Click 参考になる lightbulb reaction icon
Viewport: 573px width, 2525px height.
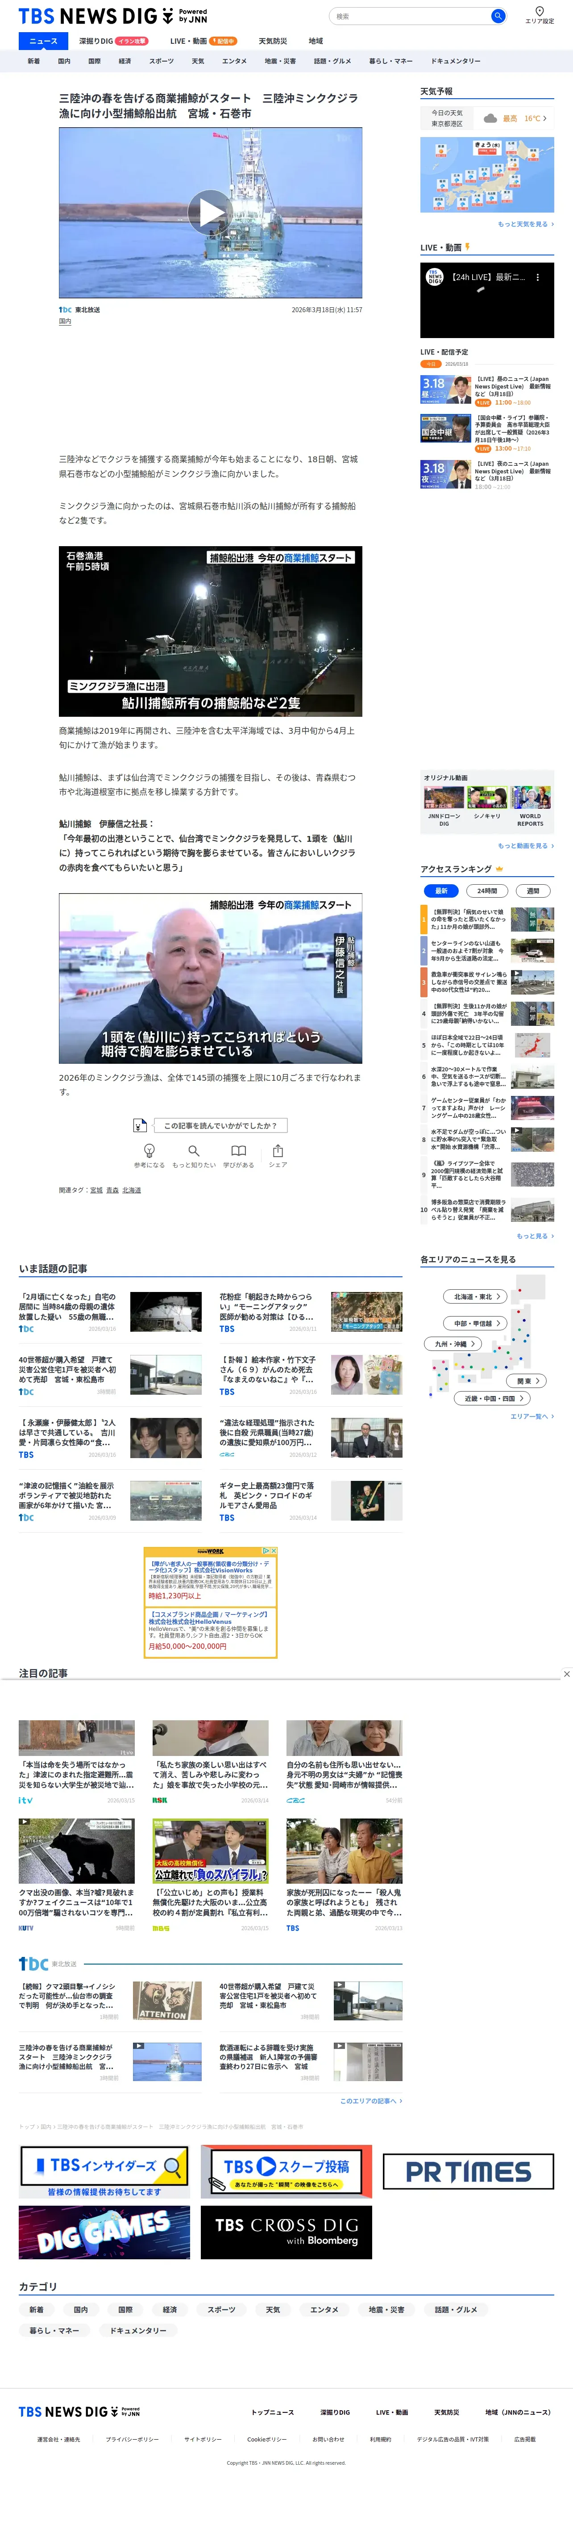pyautogui.click(x=149, y=1151)
